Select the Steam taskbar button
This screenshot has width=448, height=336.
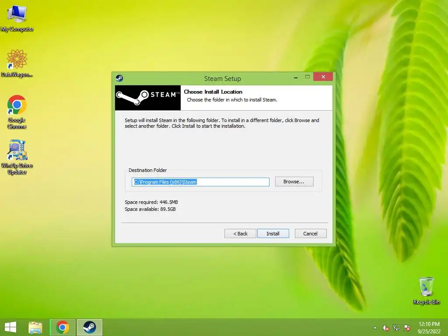coord(89,327)
